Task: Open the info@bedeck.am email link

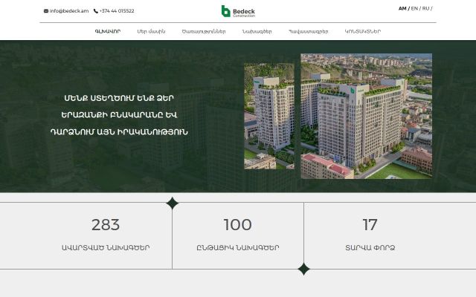Action: click(69, 11)
